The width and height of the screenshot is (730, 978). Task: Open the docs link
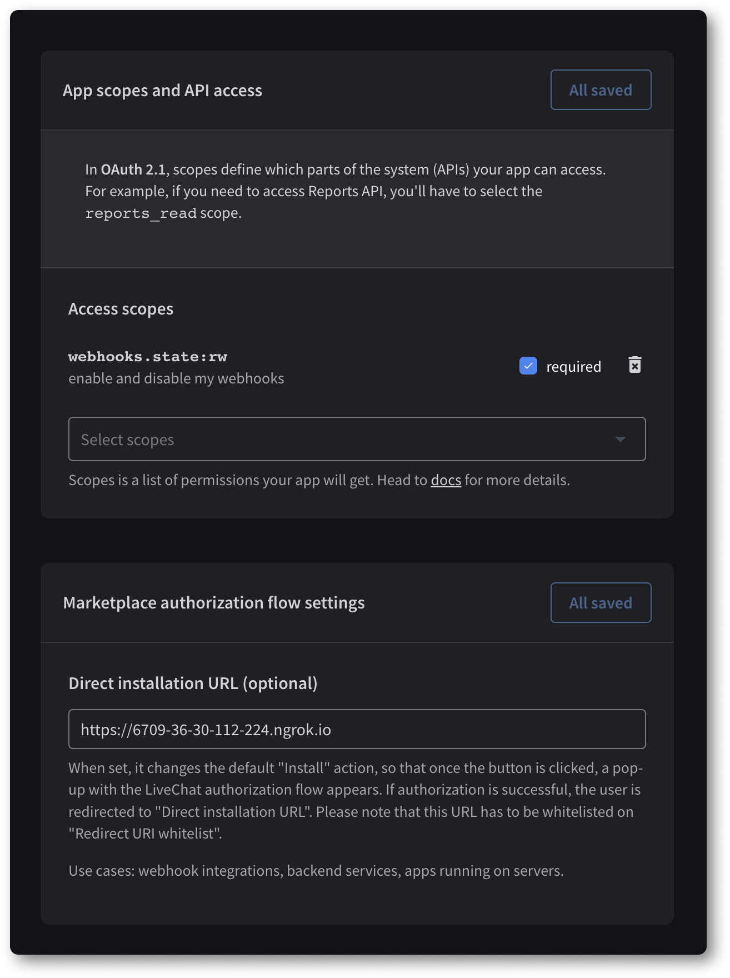(446, 480)
